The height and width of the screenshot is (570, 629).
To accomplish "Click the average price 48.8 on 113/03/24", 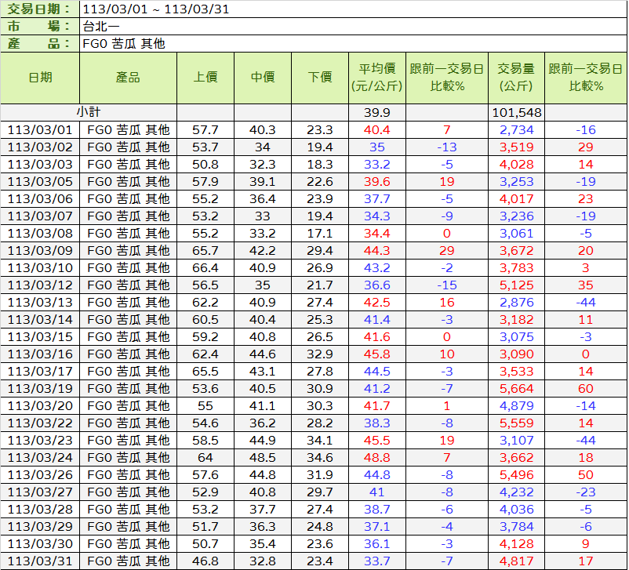I will pyautogui.click(x=377, y=458).
